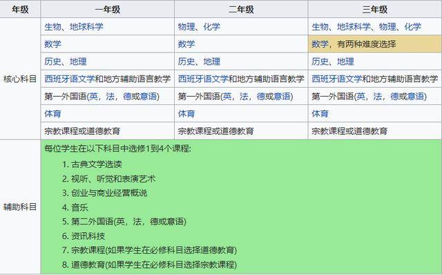
Task: Select list item 第二外国语
Action: [129, 222]
